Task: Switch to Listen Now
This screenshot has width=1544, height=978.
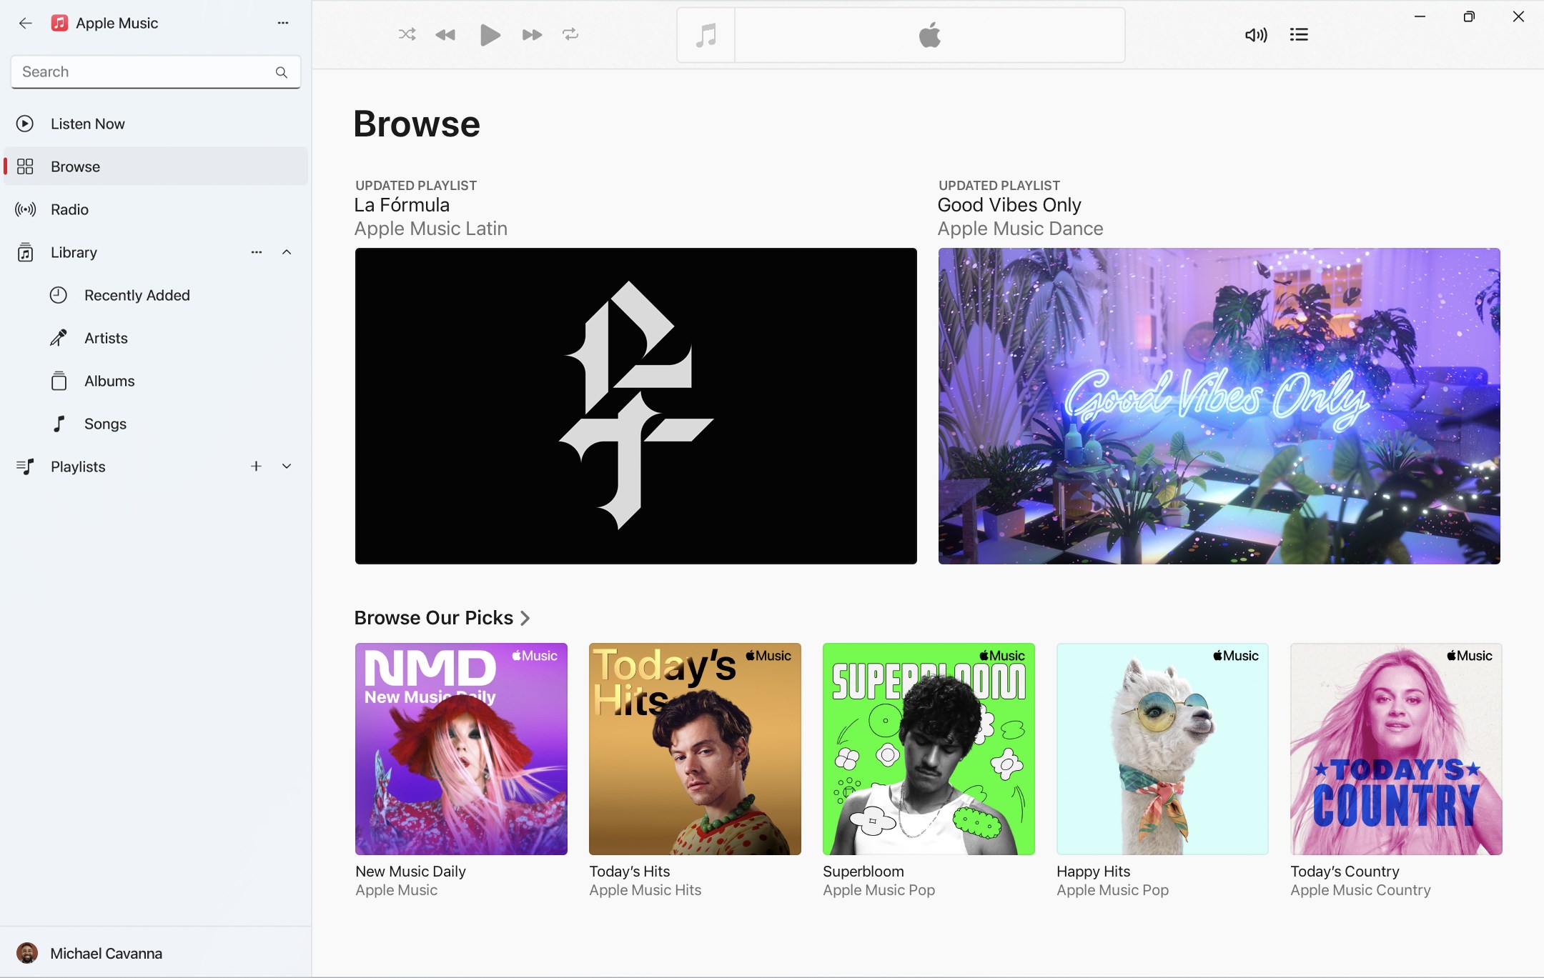Action: 86,123
